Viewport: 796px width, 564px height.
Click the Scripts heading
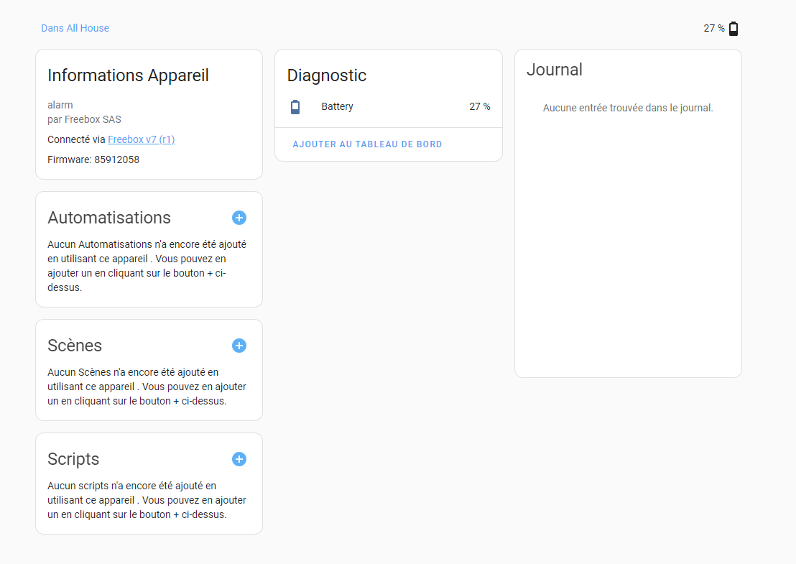tap(73, 459)
